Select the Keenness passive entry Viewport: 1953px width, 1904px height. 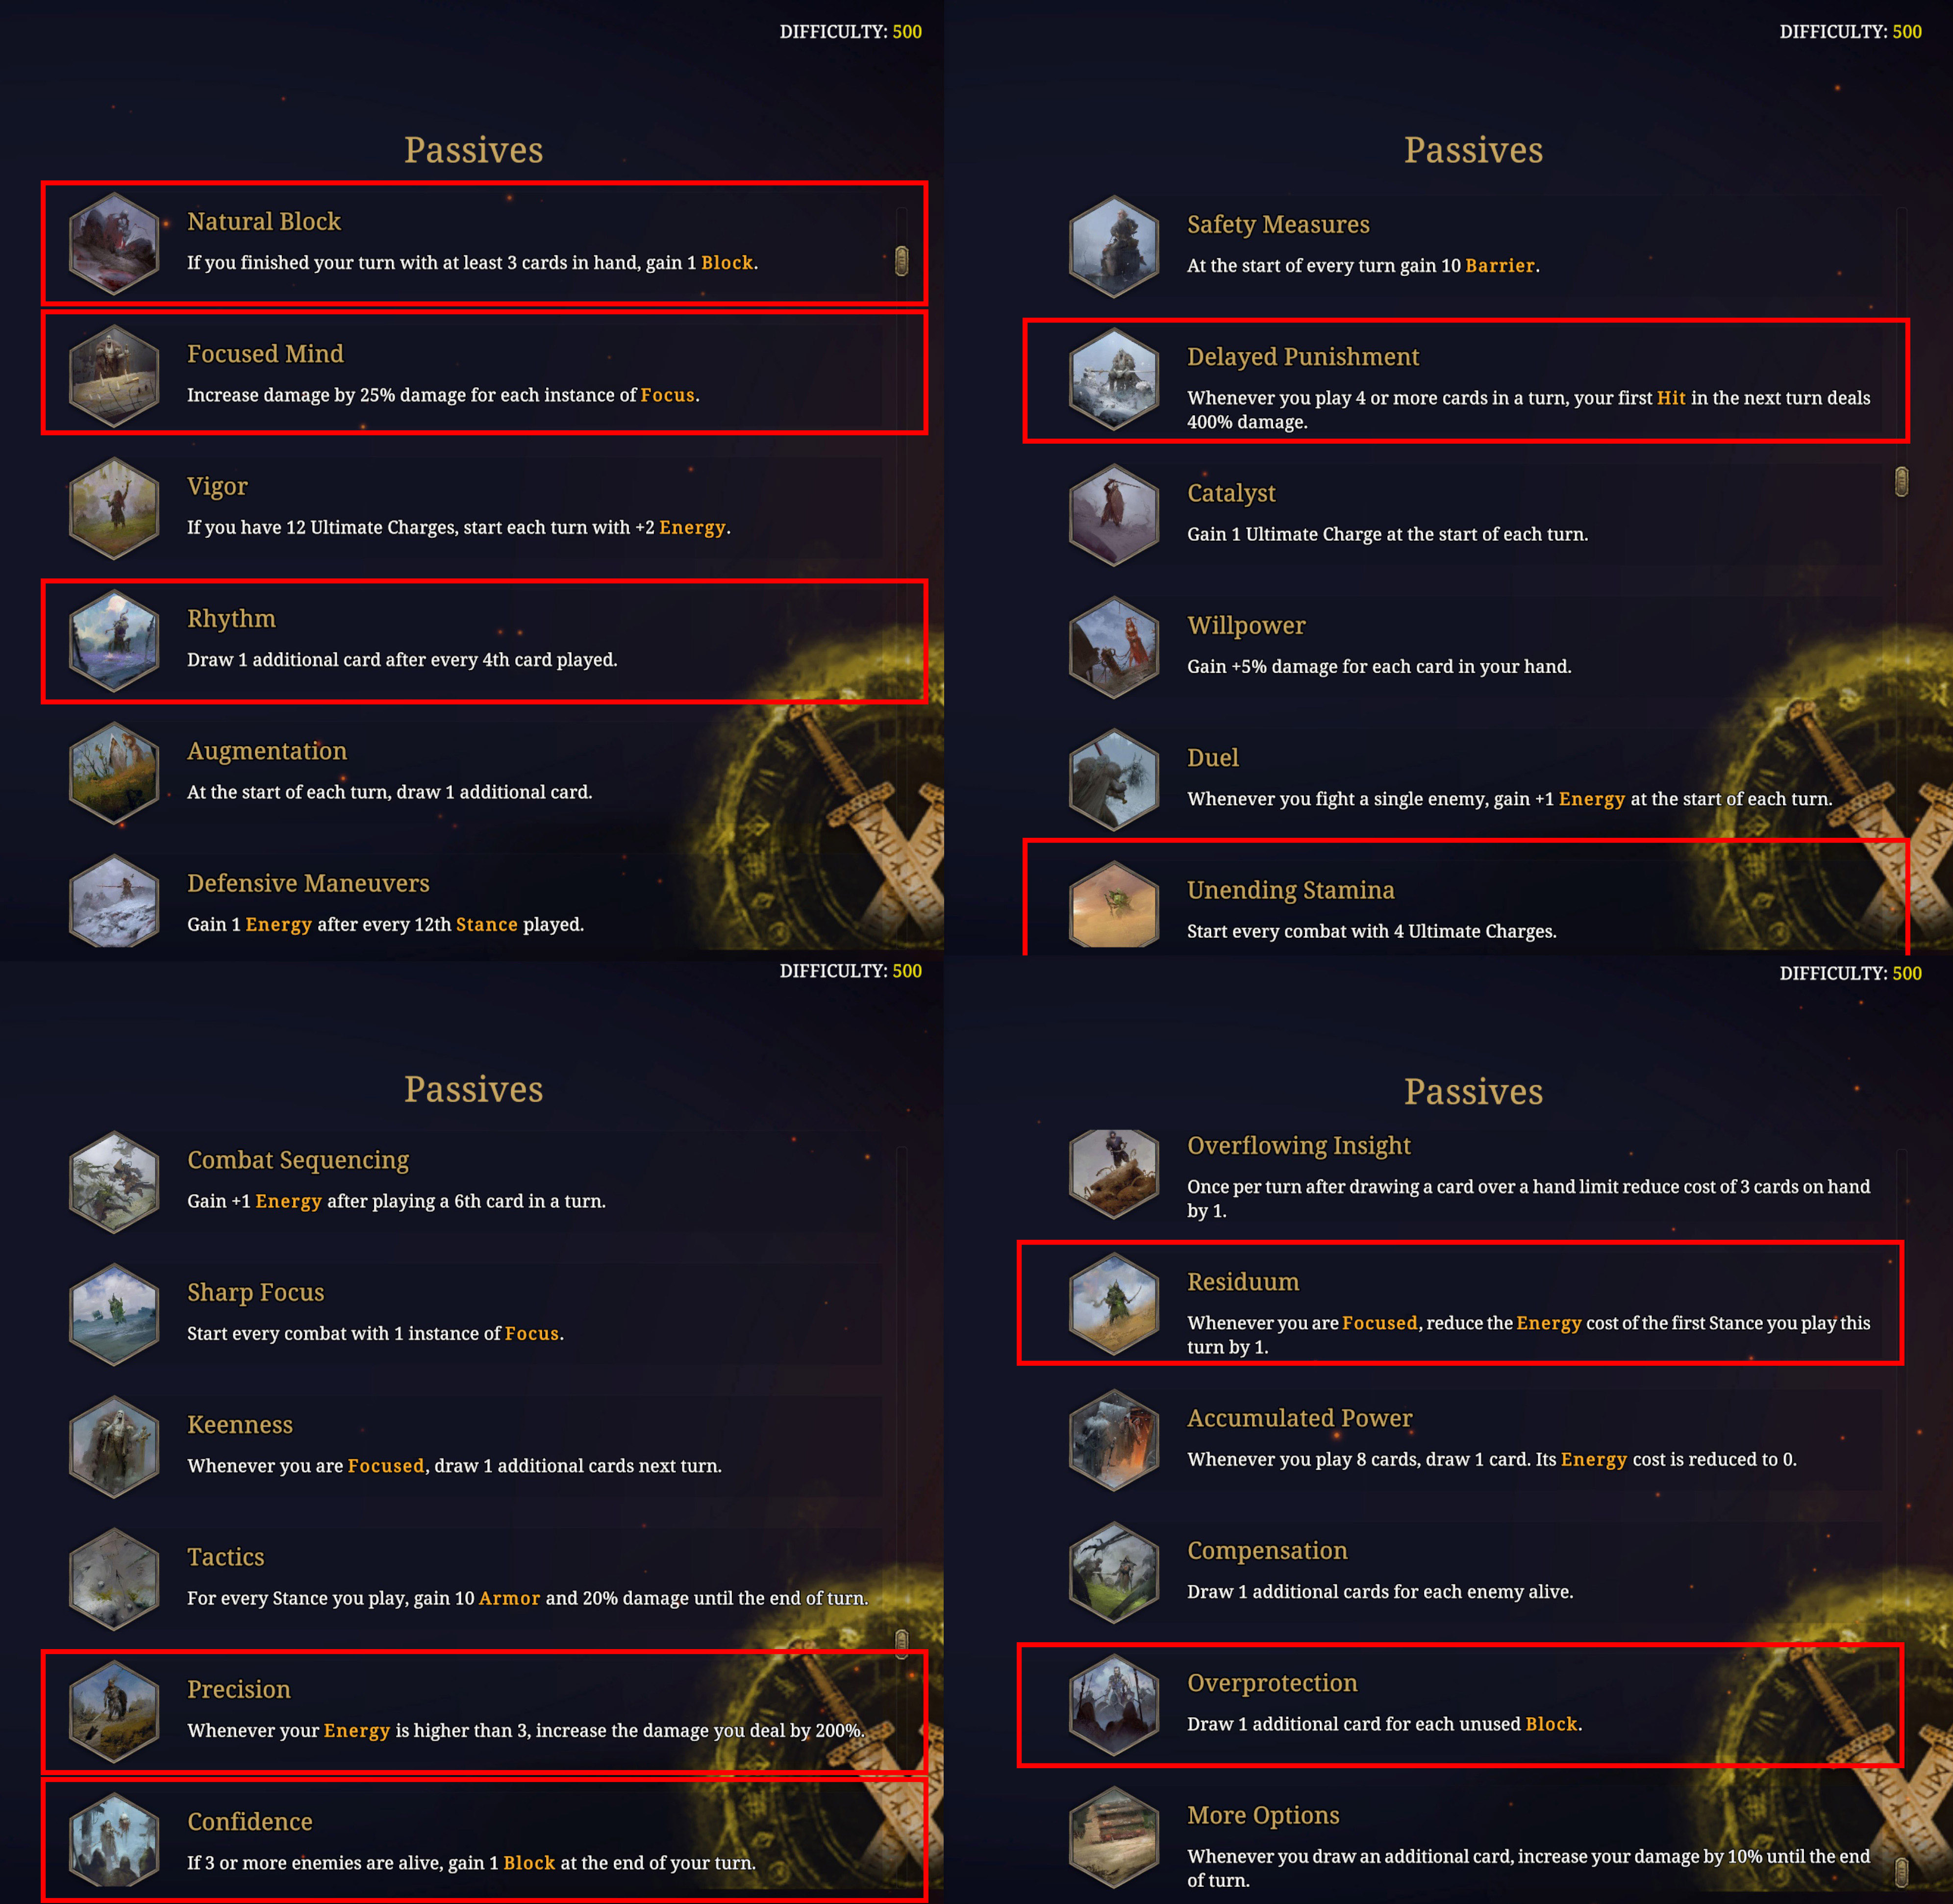475,1446
